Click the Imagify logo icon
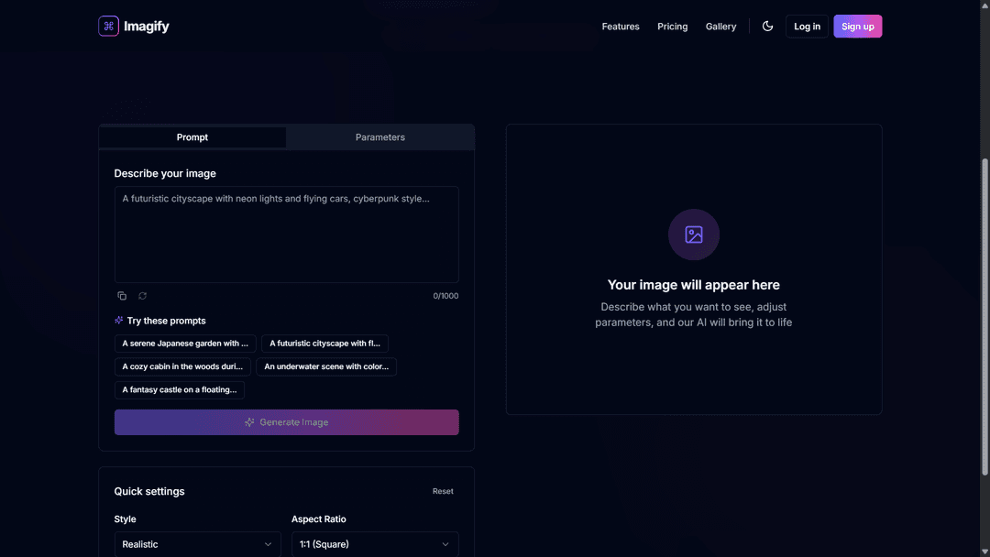The image size is (990, 557). pos(108,26)
